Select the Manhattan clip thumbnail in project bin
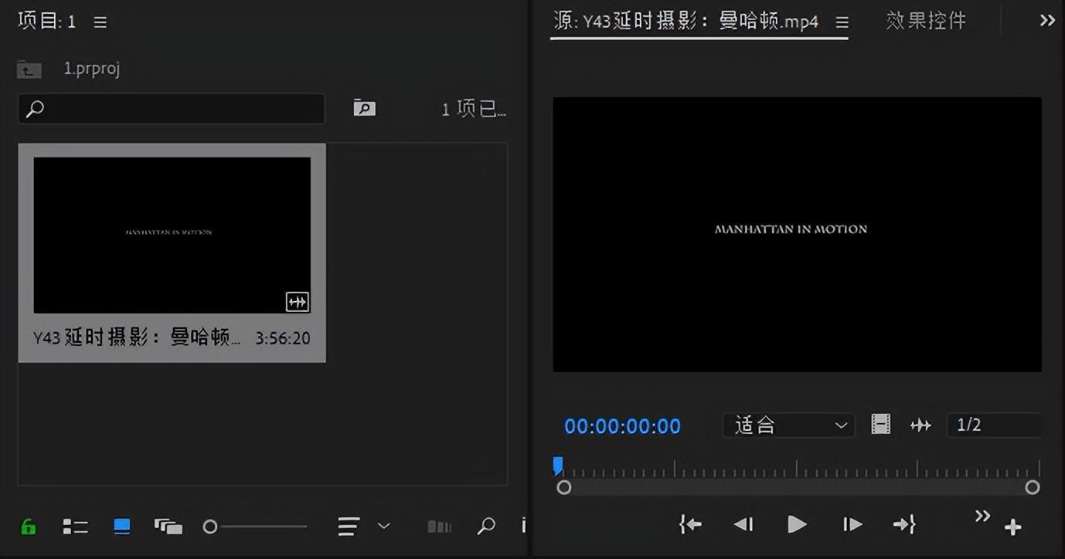 pyautogui.click(x=172, y=235)
